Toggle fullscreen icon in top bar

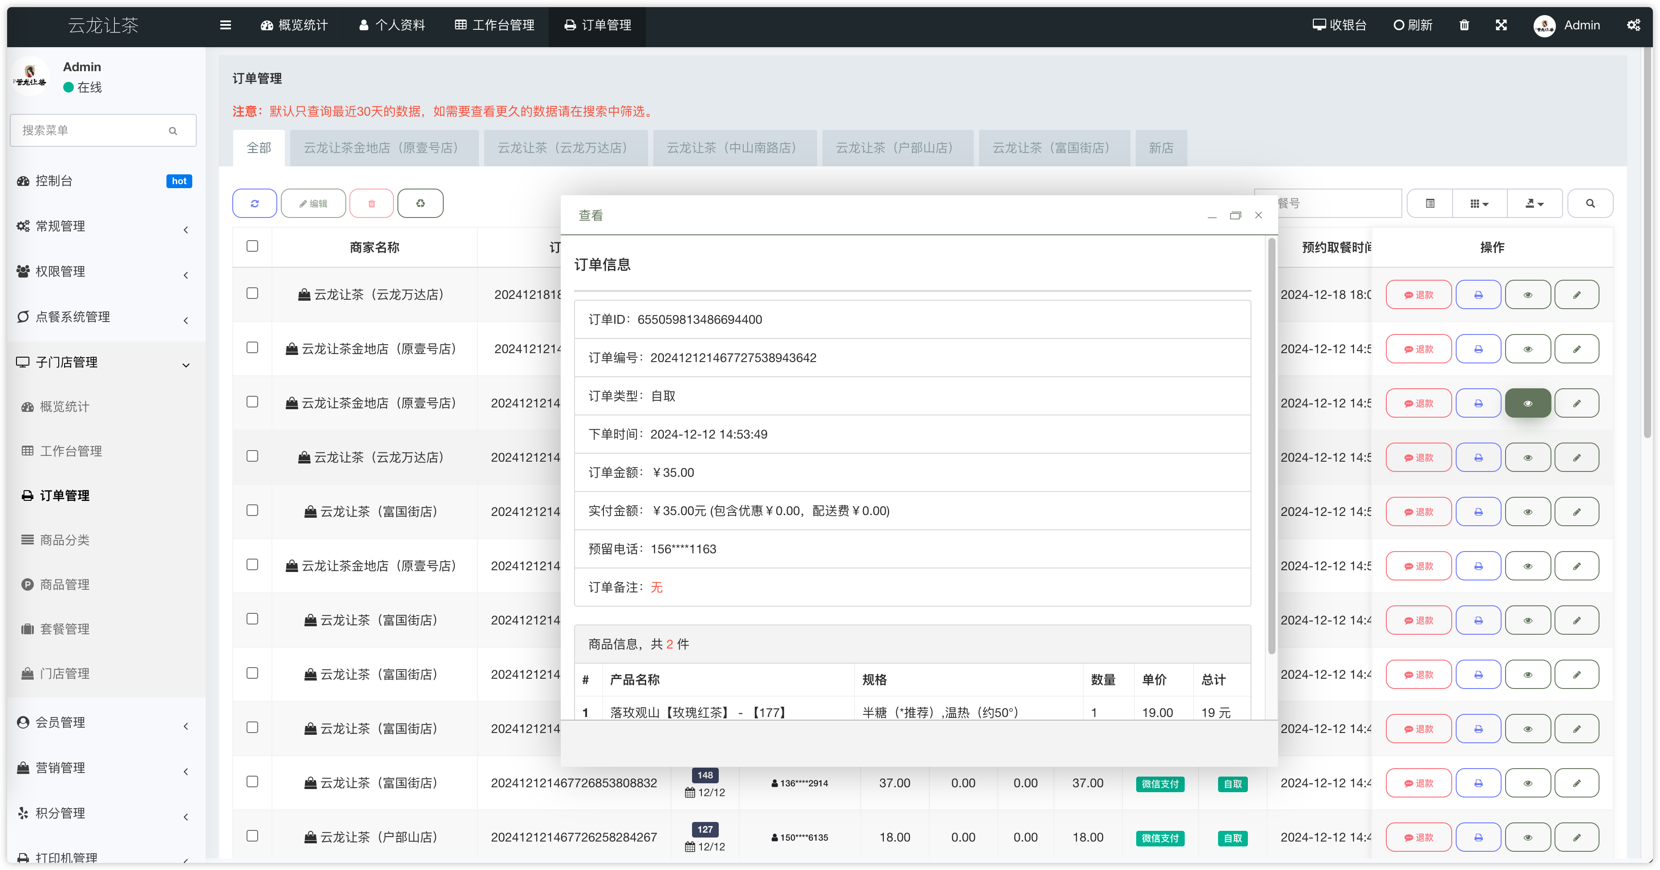coord(1502,25)
